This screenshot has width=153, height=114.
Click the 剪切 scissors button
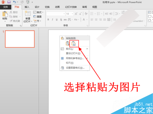pos(13,12)
